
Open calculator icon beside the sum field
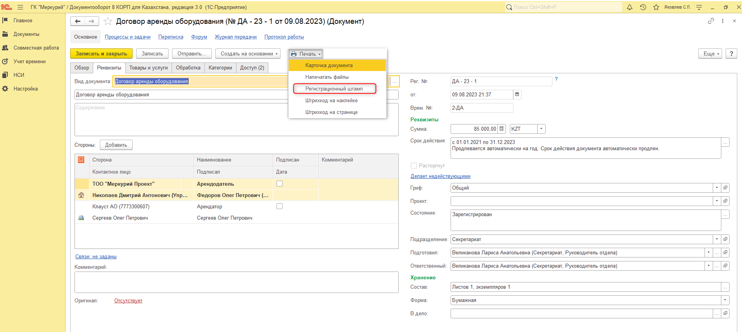point(502,129)
